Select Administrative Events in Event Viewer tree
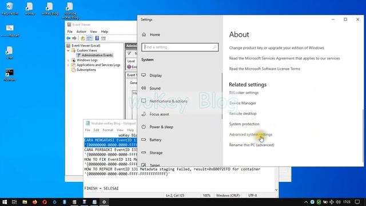 (x=97, y=56)
